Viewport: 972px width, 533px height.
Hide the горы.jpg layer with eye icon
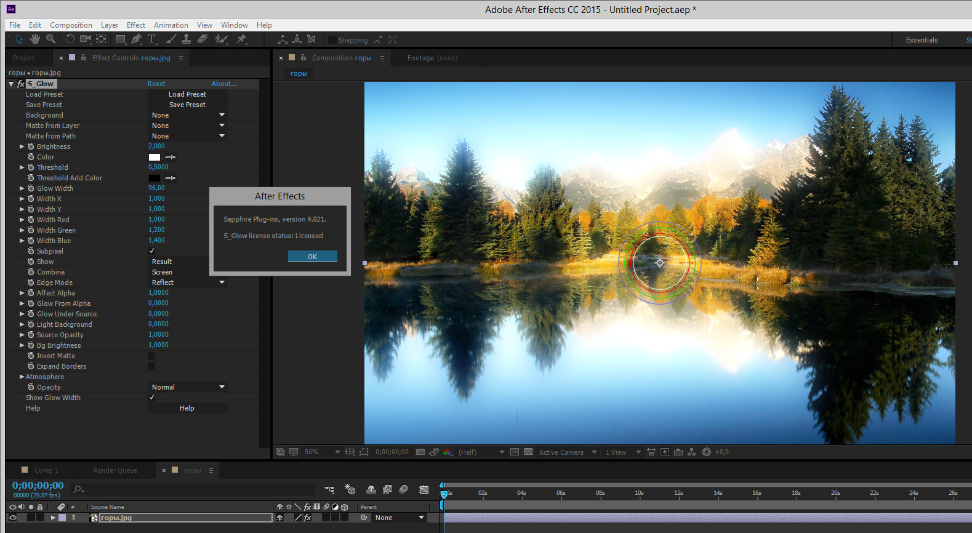[x=12, y=518]
